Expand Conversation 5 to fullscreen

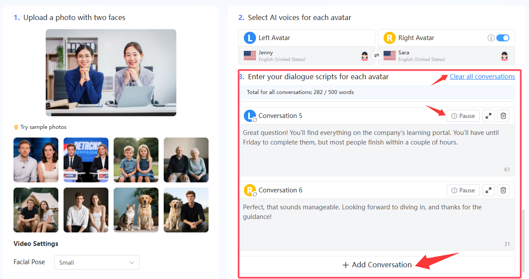pyautogui.click(x=488, y=115)
